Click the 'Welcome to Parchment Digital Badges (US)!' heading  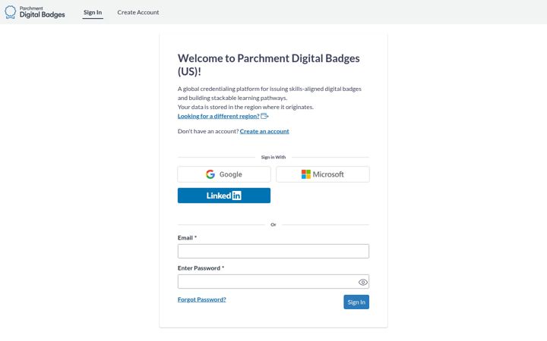(x=269, y=64)
